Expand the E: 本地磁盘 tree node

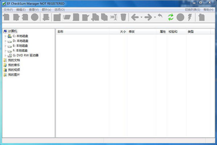click(5, 46)
